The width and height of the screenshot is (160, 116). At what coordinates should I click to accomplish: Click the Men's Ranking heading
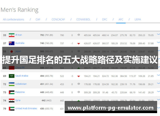pyautogui.click(x=20, y=10)
